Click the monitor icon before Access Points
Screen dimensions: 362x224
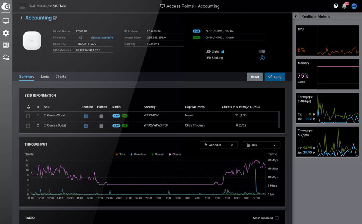click(x=162, y=6)
